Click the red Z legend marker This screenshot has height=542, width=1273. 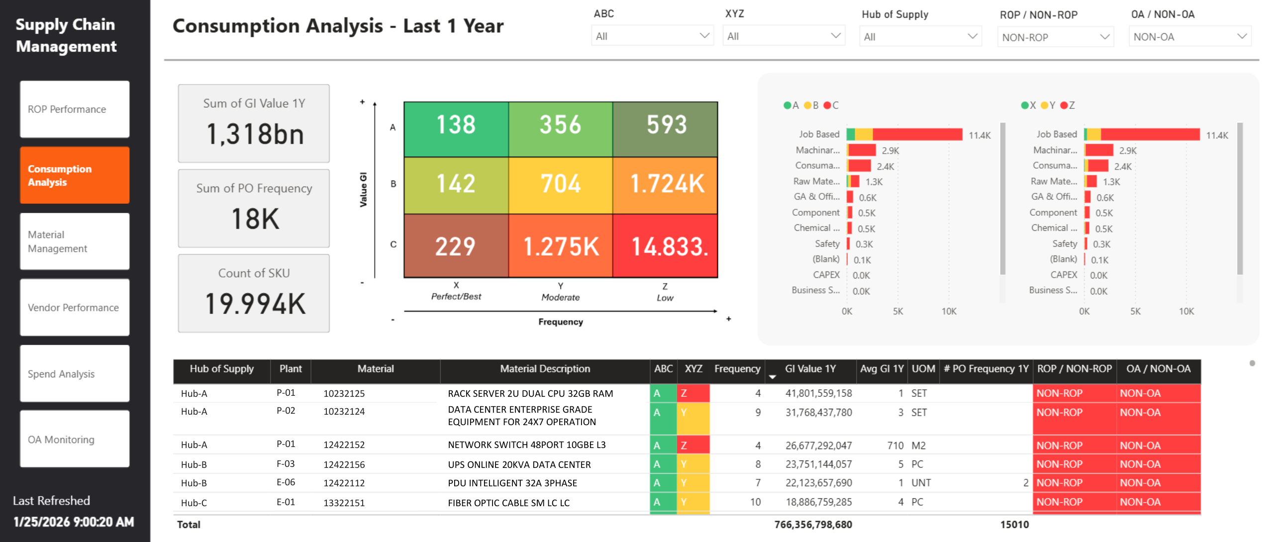1064,105
